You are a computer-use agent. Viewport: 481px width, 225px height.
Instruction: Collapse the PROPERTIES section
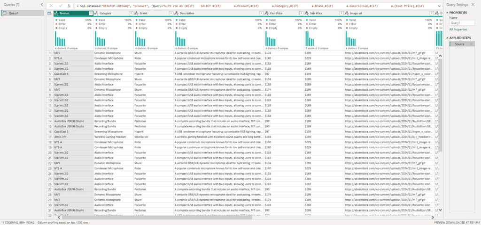click(448, 13)
